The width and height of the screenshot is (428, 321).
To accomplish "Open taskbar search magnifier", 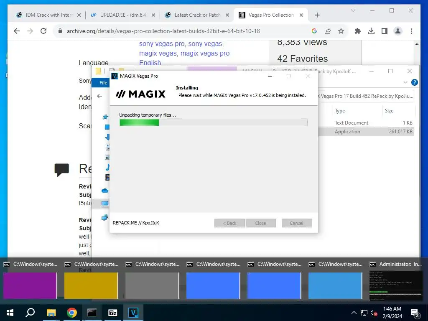I will coord(30,313).
